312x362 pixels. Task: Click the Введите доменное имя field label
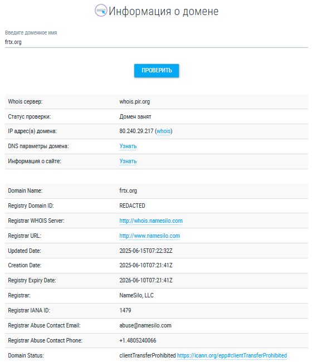(x=31, y=32)
